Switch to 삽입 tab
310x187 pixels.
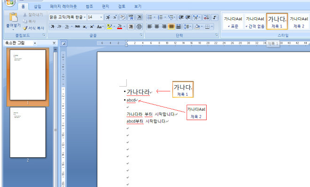[38, 6]
